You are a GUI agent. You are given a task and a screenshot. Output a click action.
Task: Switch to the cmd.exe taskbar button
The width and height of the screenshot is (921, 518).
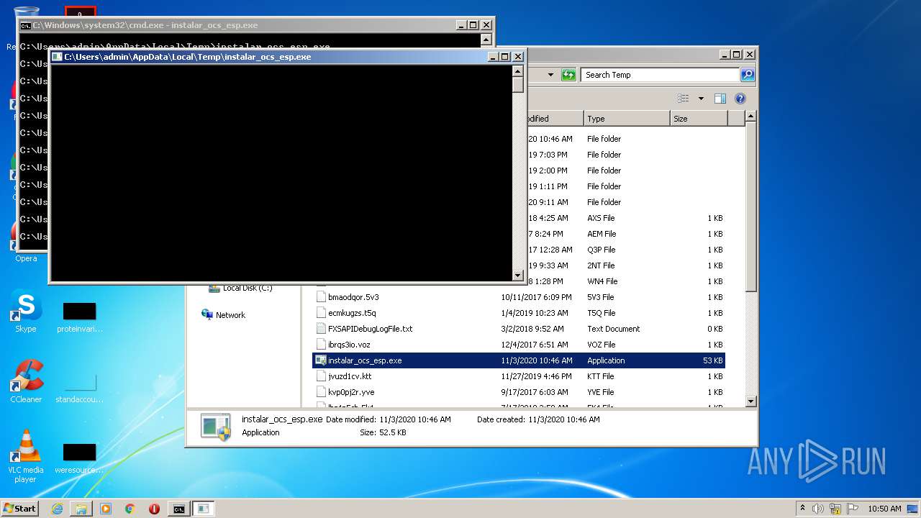(178, 509)
